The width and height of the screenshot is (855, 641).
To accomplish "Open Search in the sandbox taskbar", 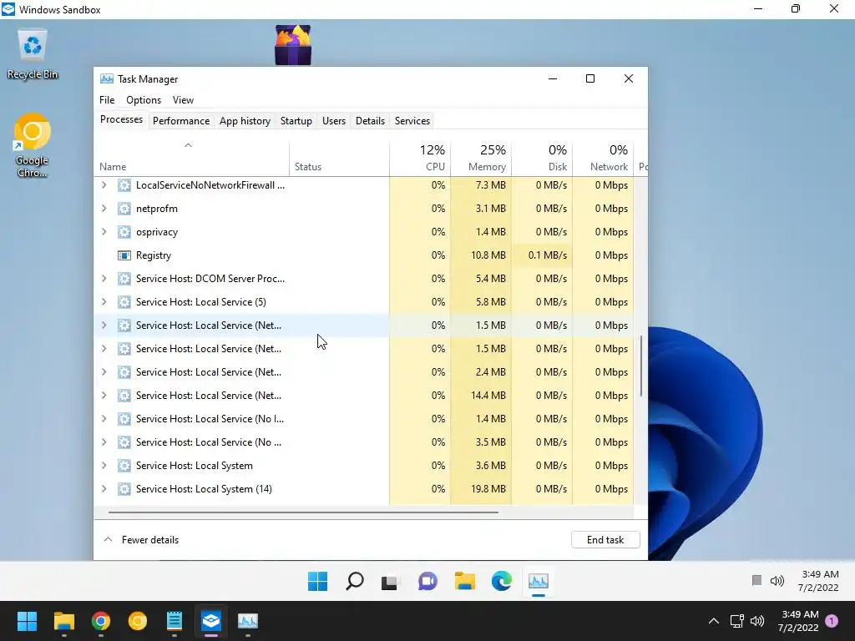I will pyautogui.click(x=354, y=581).
